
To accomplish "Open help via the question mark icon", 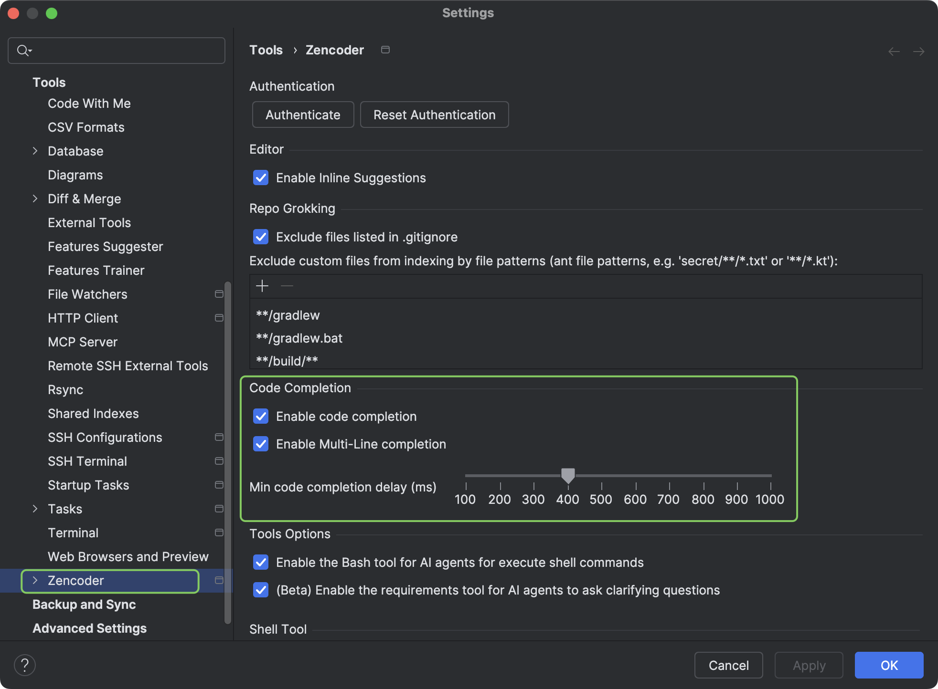I will 25,664.
